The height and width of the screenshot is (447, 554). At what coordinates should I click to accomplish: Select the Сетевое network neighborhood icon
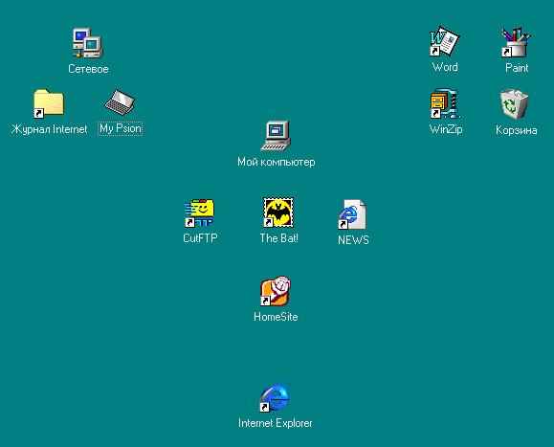pos(88,43)
